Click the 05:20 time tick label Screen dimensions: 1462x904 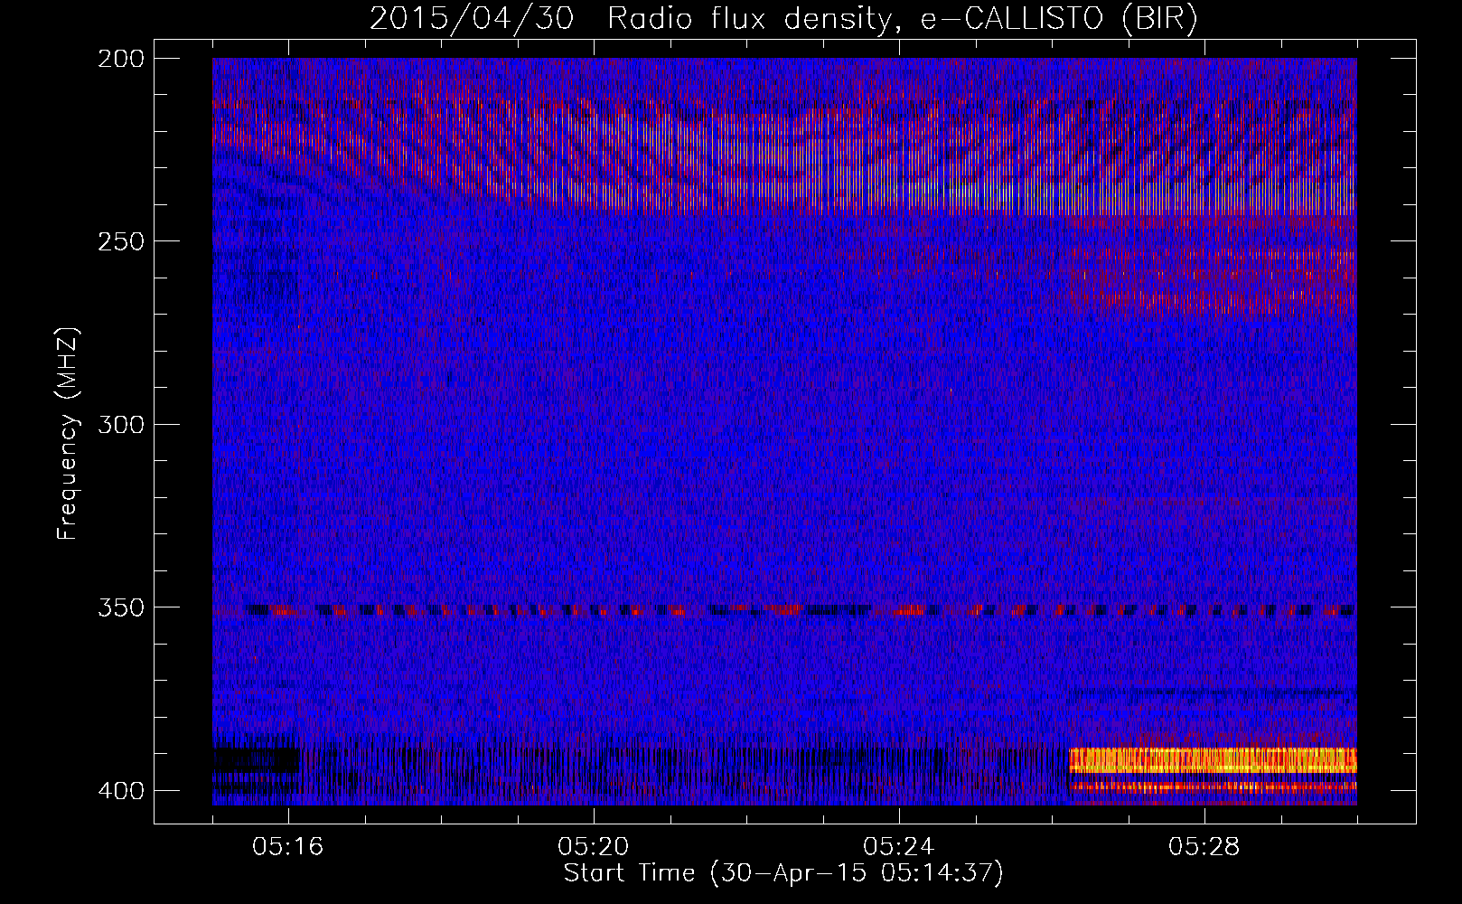(594, 847)
